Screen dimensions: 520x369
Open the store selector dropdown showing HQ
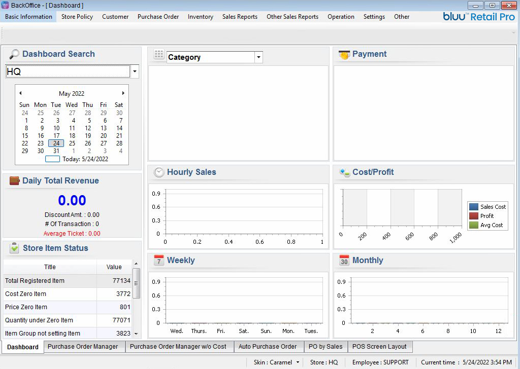pyautogui.click(x=135, y=71)
